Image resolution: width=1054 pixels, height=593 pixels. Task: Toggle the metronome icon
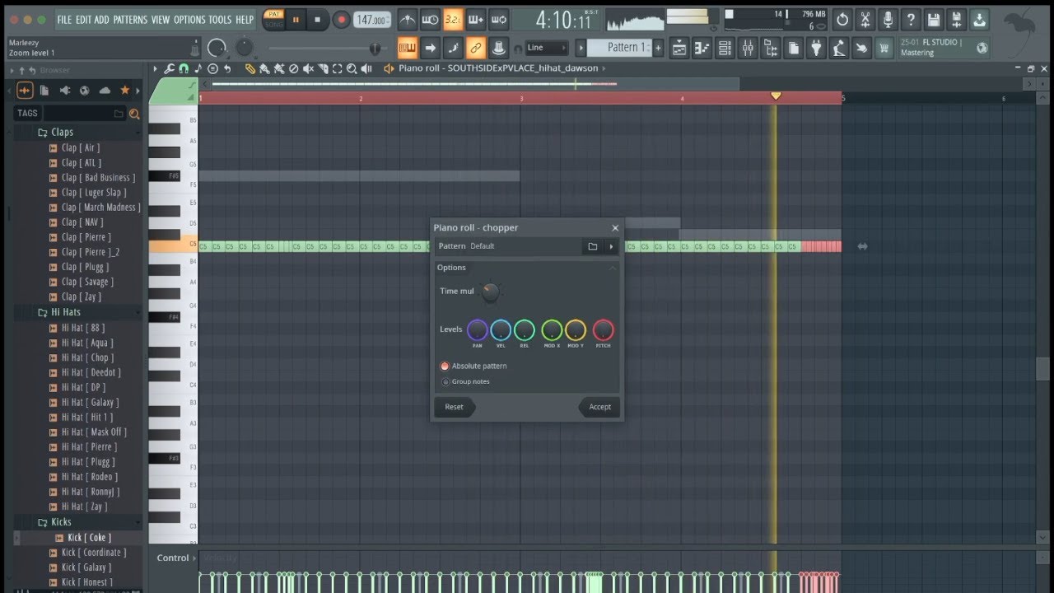click(x=407, y=19)
